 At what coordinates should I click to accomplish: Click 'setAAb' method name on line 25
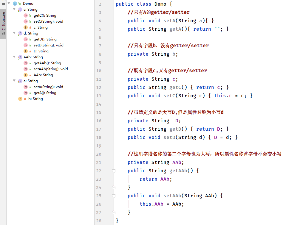[x=172, y=196]
